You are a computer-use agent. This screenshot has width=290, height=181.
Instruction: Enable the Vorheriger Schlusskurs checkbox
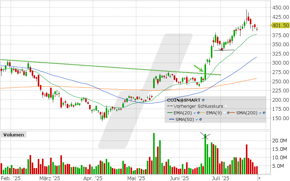pyautogui.click(x=226, y=106)
